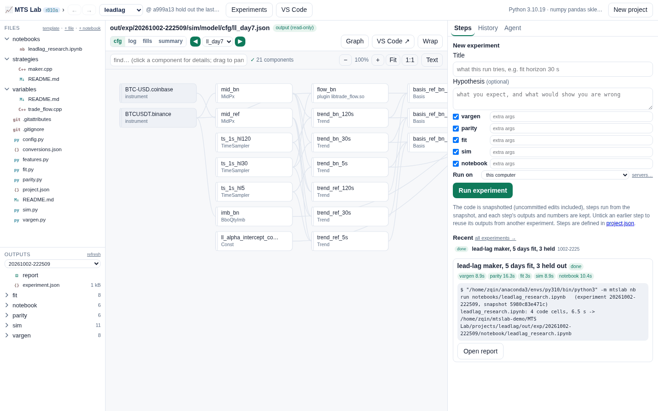Click the next config green arrow button
658x411 pixels.
pos(240,42)
